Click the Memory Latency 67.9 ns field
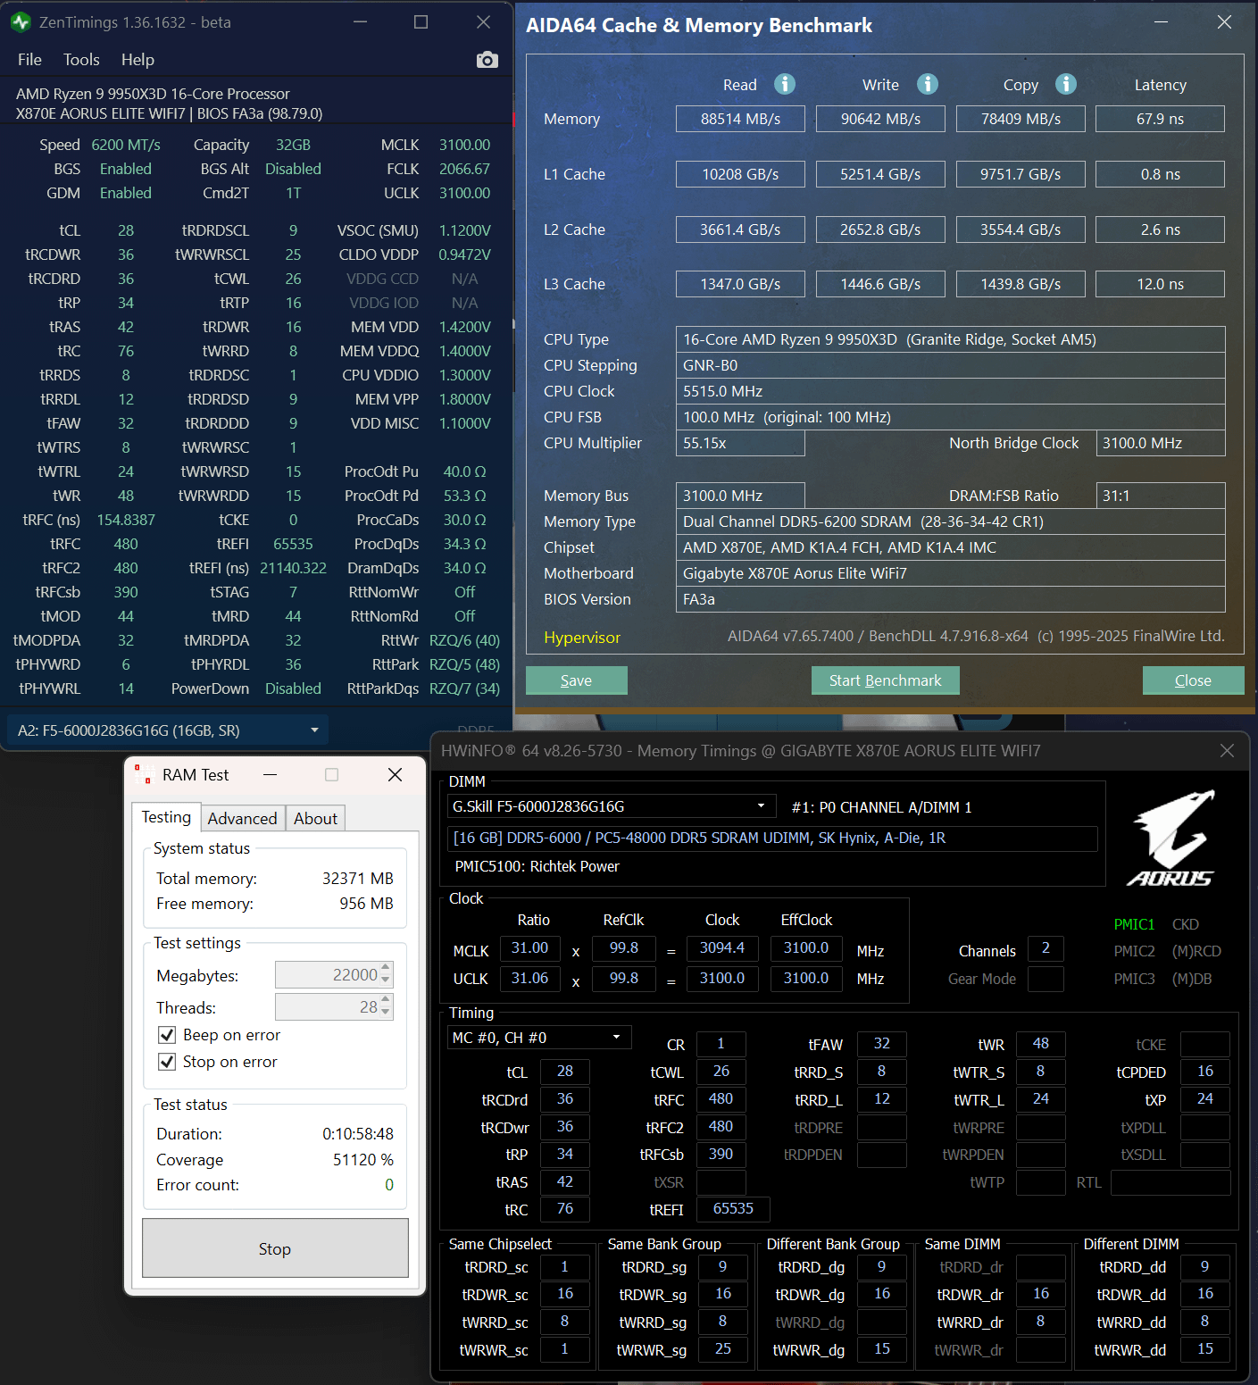The width and height of the screenshot is (1258, 1385). click(x=1160, y=119)
